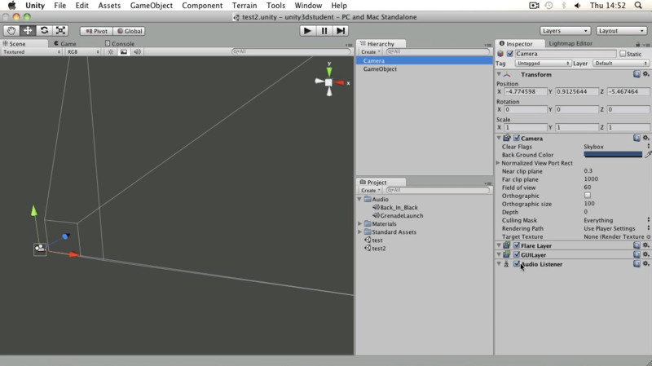The width and height of the screenshot is (652, 366).
Task: Open the Tag Untagged dropdown
Action: click(542, 64)
